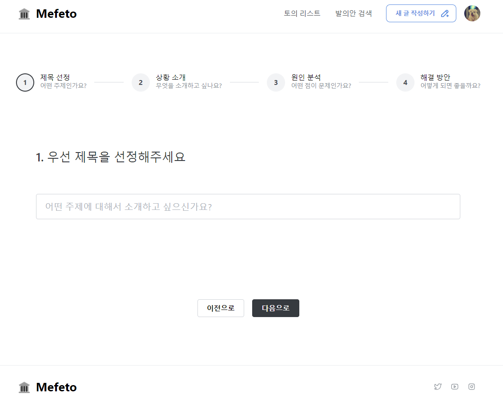
Task: Focus the 어떤 주제에 대해서 title input field
Action: click(x=248, y=207)
